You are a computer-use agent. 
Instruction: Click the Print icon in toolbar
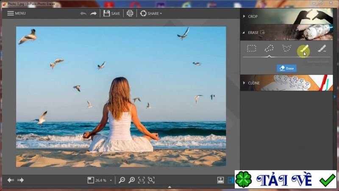[130, 13]
